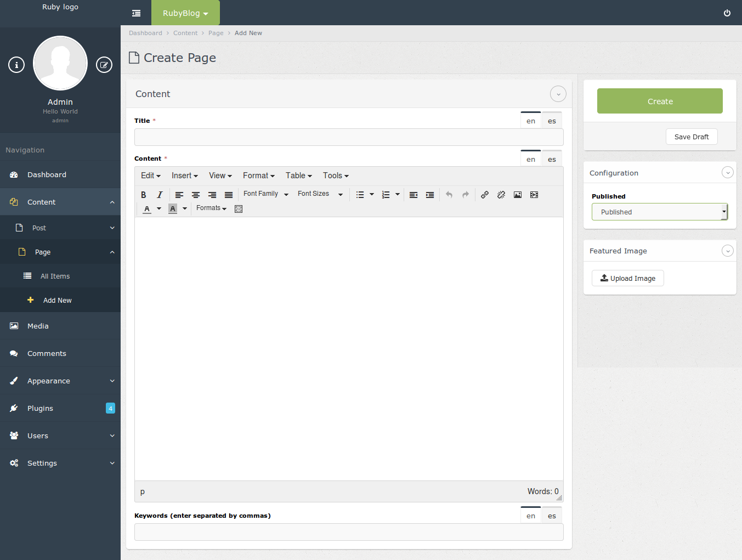Click the green Create button
Image resolution: width=742 pixels, height=560 pixels.
(660, 101)
